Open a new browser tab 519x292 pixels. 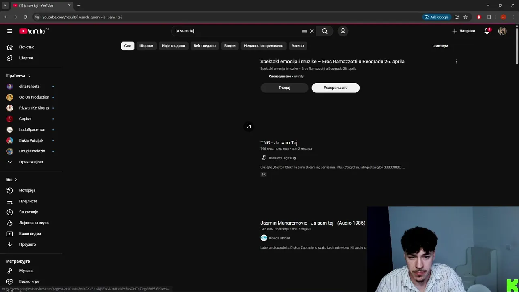(79, 6)
